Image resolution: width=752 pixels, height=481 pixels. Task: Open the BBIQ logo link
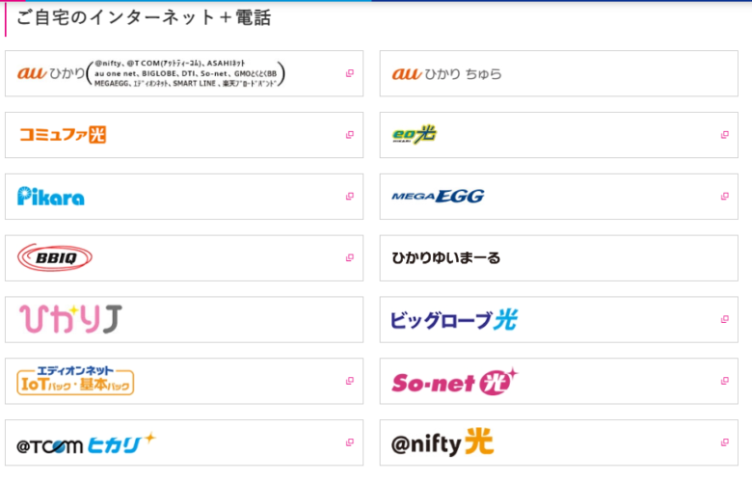pyautogui.click(x=55, y=257)
